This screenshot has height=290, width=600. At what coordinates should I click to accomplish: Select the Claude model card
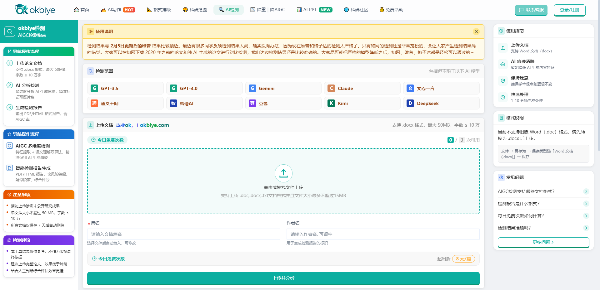pyautogui.click(x=362, y=88)
